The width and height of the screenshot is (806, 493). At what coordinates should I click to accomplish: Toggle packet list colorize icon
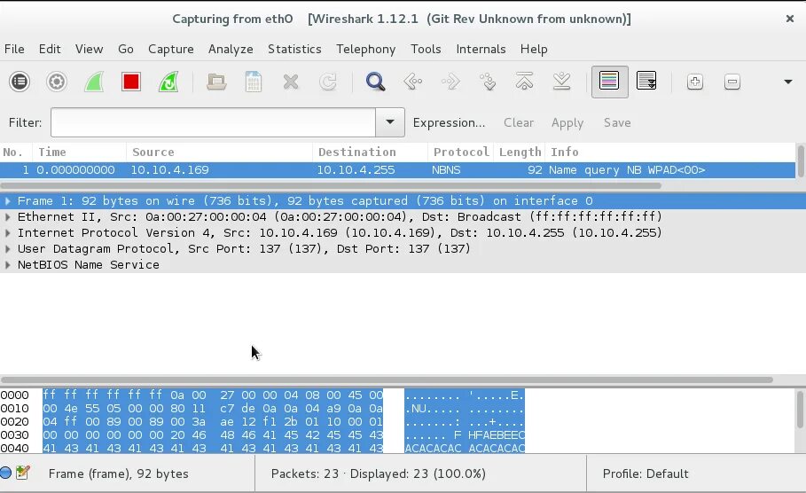(610, 82)
